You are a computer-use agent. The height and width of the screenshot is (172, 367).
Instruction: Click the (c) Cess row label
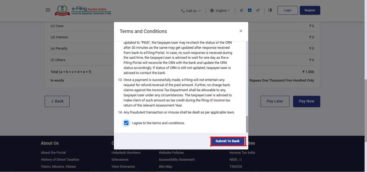[x=57, y=26]
